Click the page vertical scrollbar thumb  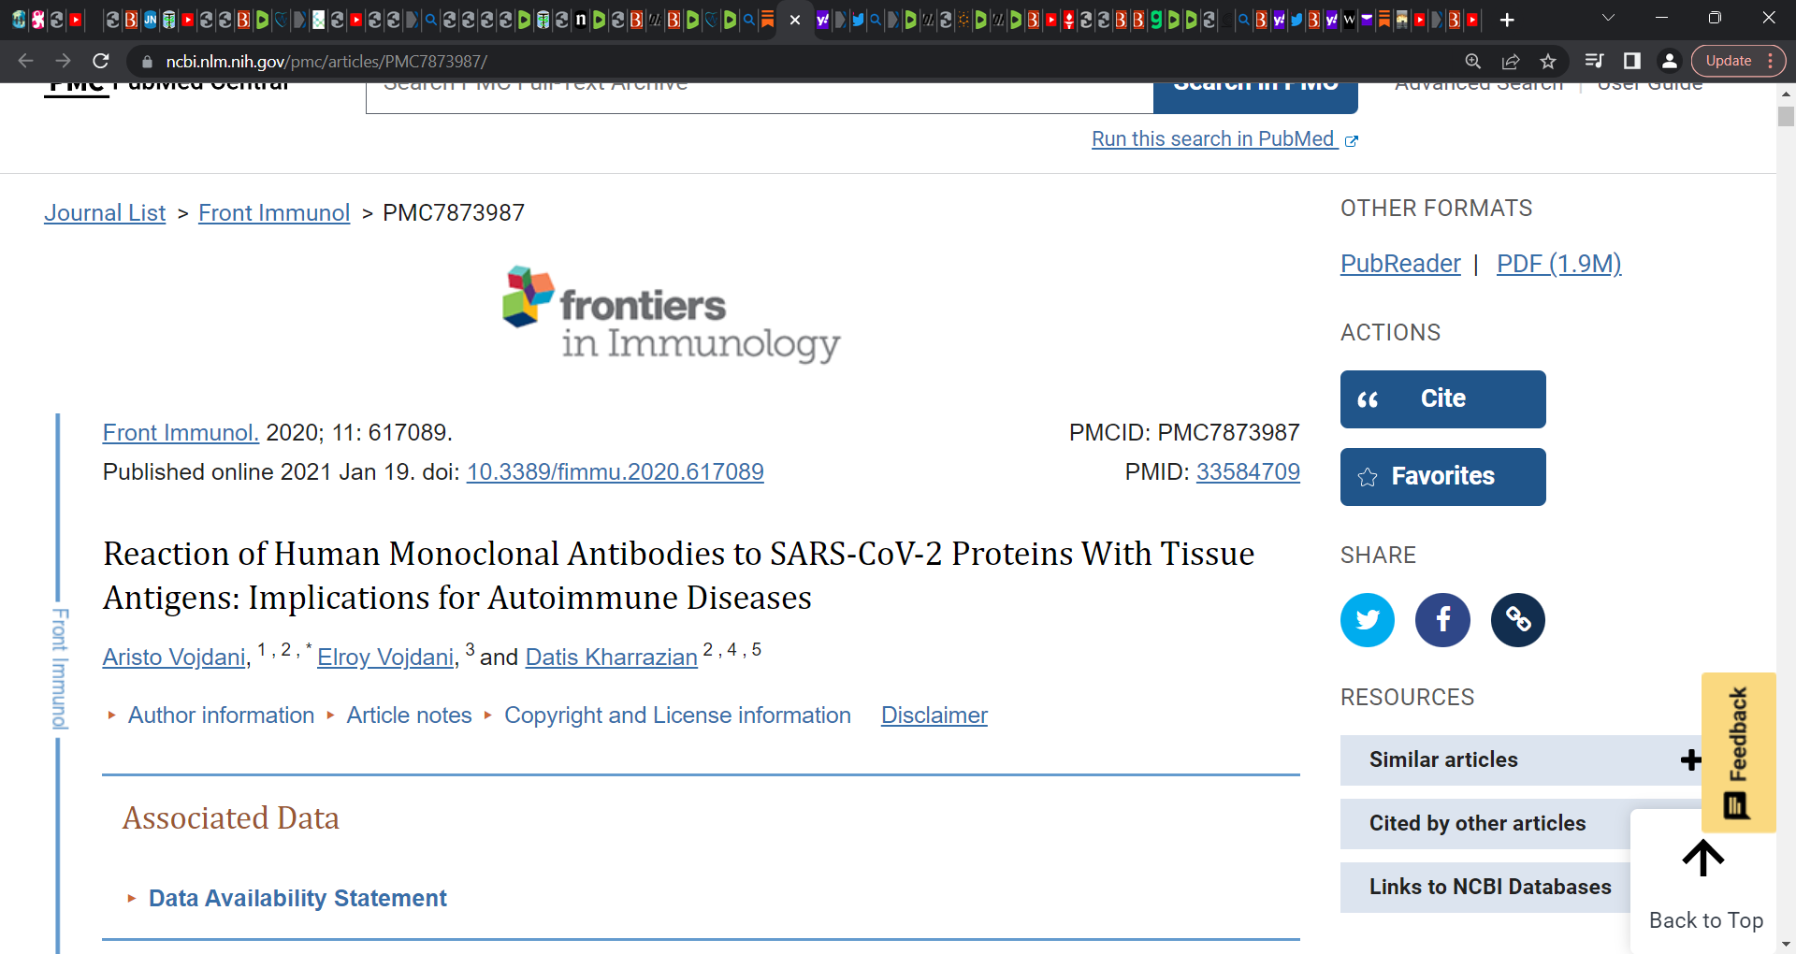click(1786, 117)
